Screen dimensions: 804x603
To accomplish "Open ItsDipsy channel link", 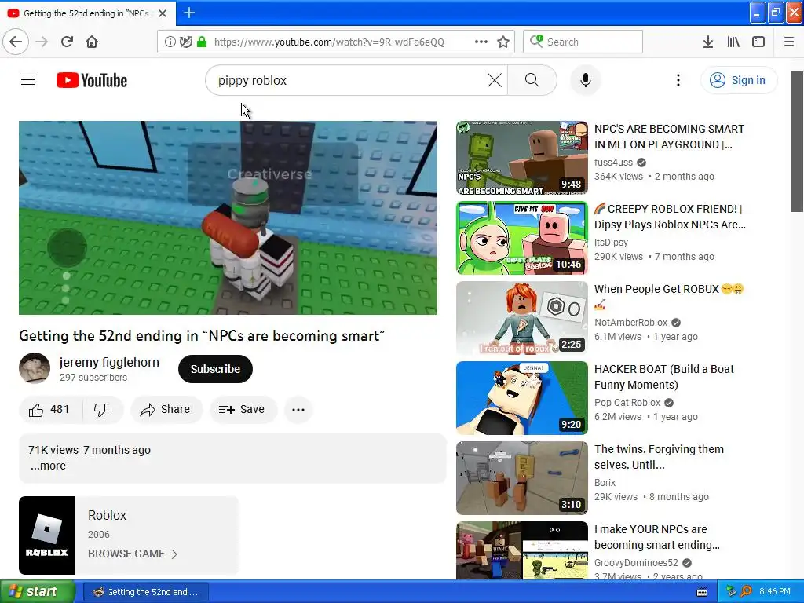I will (x=611, y=242).
